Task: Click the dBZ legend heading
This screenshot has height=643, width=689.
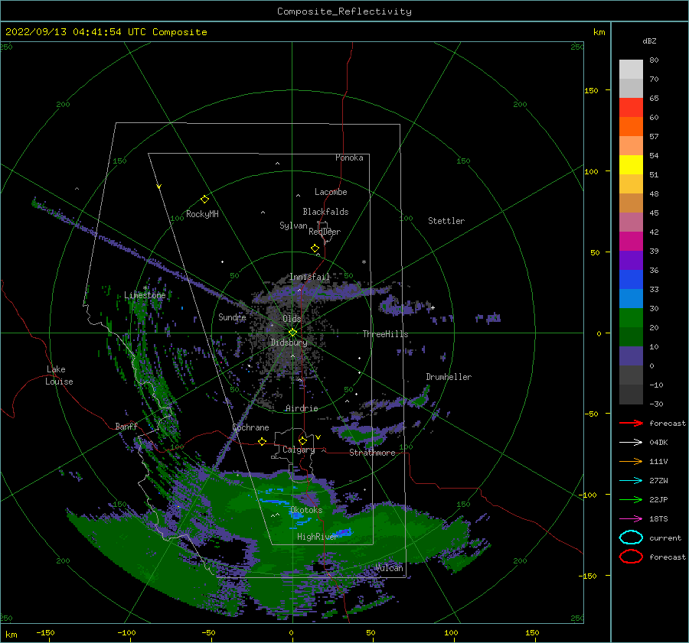Action: coord(649,41)
